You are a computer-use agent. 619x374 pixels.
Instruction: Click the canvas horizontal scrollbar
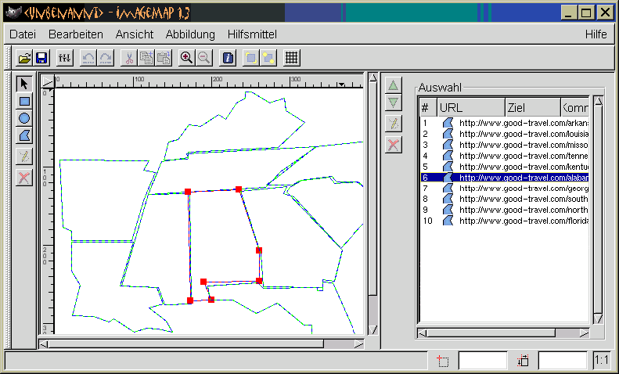pos(188,343)
